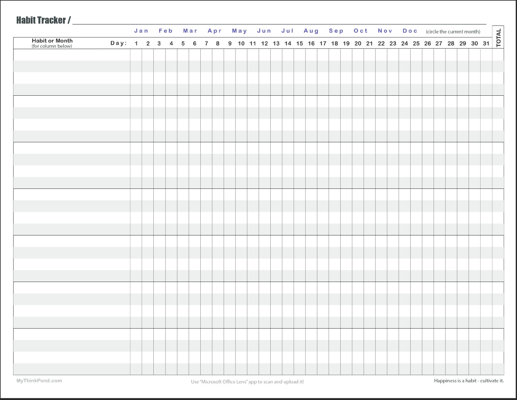The image size is (517, 400).
Task: Click the blank title line after Habit Tracker
Action: click(279, 24)
